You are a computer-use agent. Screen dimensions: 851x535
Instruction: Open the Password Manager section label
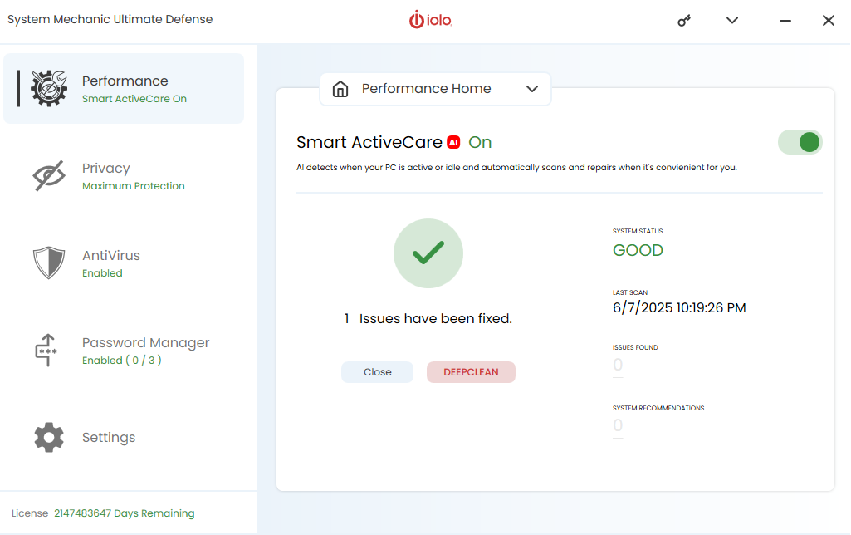pos(145,343)
